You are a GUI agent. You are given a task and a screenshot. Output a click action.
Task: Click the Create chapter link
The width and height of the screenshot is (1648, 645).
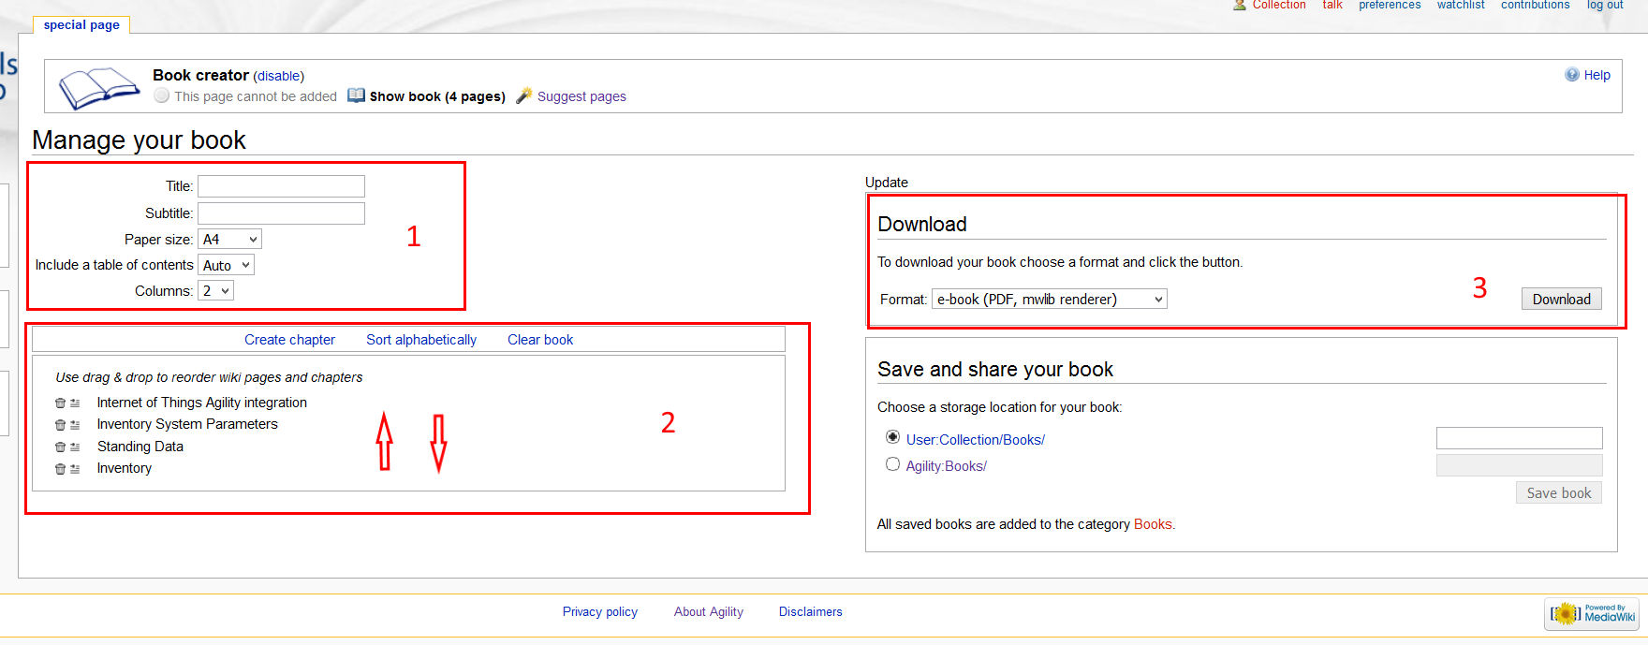(x=289, y=340)
